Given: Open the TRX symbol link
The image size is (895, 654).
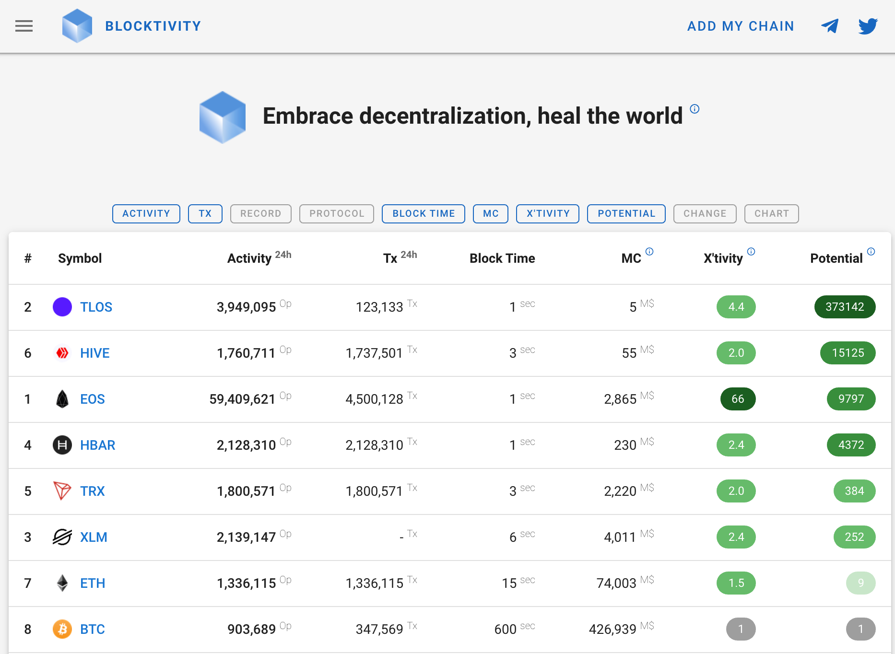Looking at the screenshot, I should (x=93, y=491).
